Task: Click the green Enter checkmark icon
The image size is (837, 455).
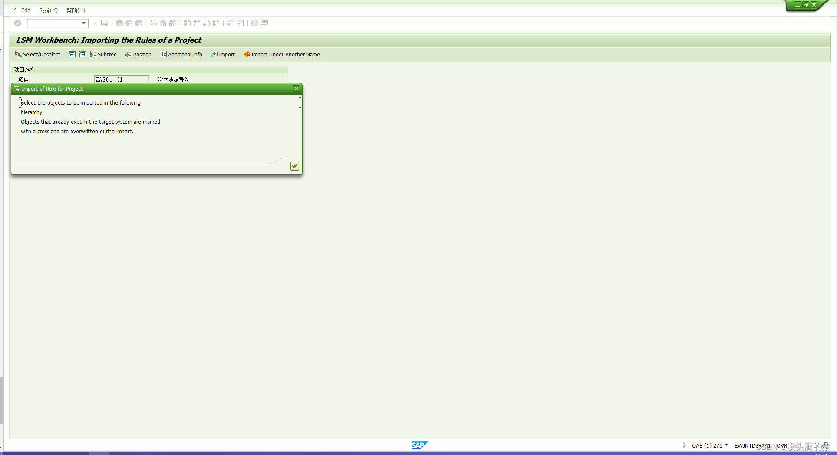Action: click(x=18, y=23)
